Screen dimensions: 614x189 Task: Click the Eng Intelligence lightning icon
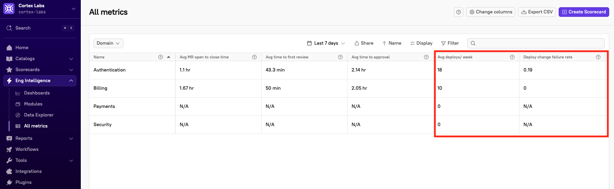[9, 81]
